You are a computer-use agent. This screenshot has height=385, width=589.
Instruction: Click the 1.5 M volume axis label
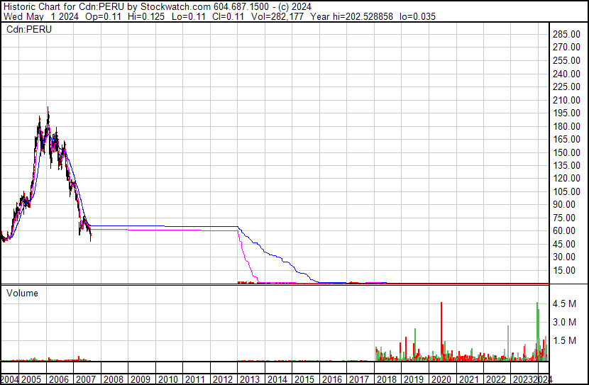(564, 340)
